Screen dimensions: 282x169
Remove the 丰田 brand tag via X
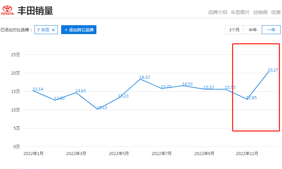coord(53,30)
